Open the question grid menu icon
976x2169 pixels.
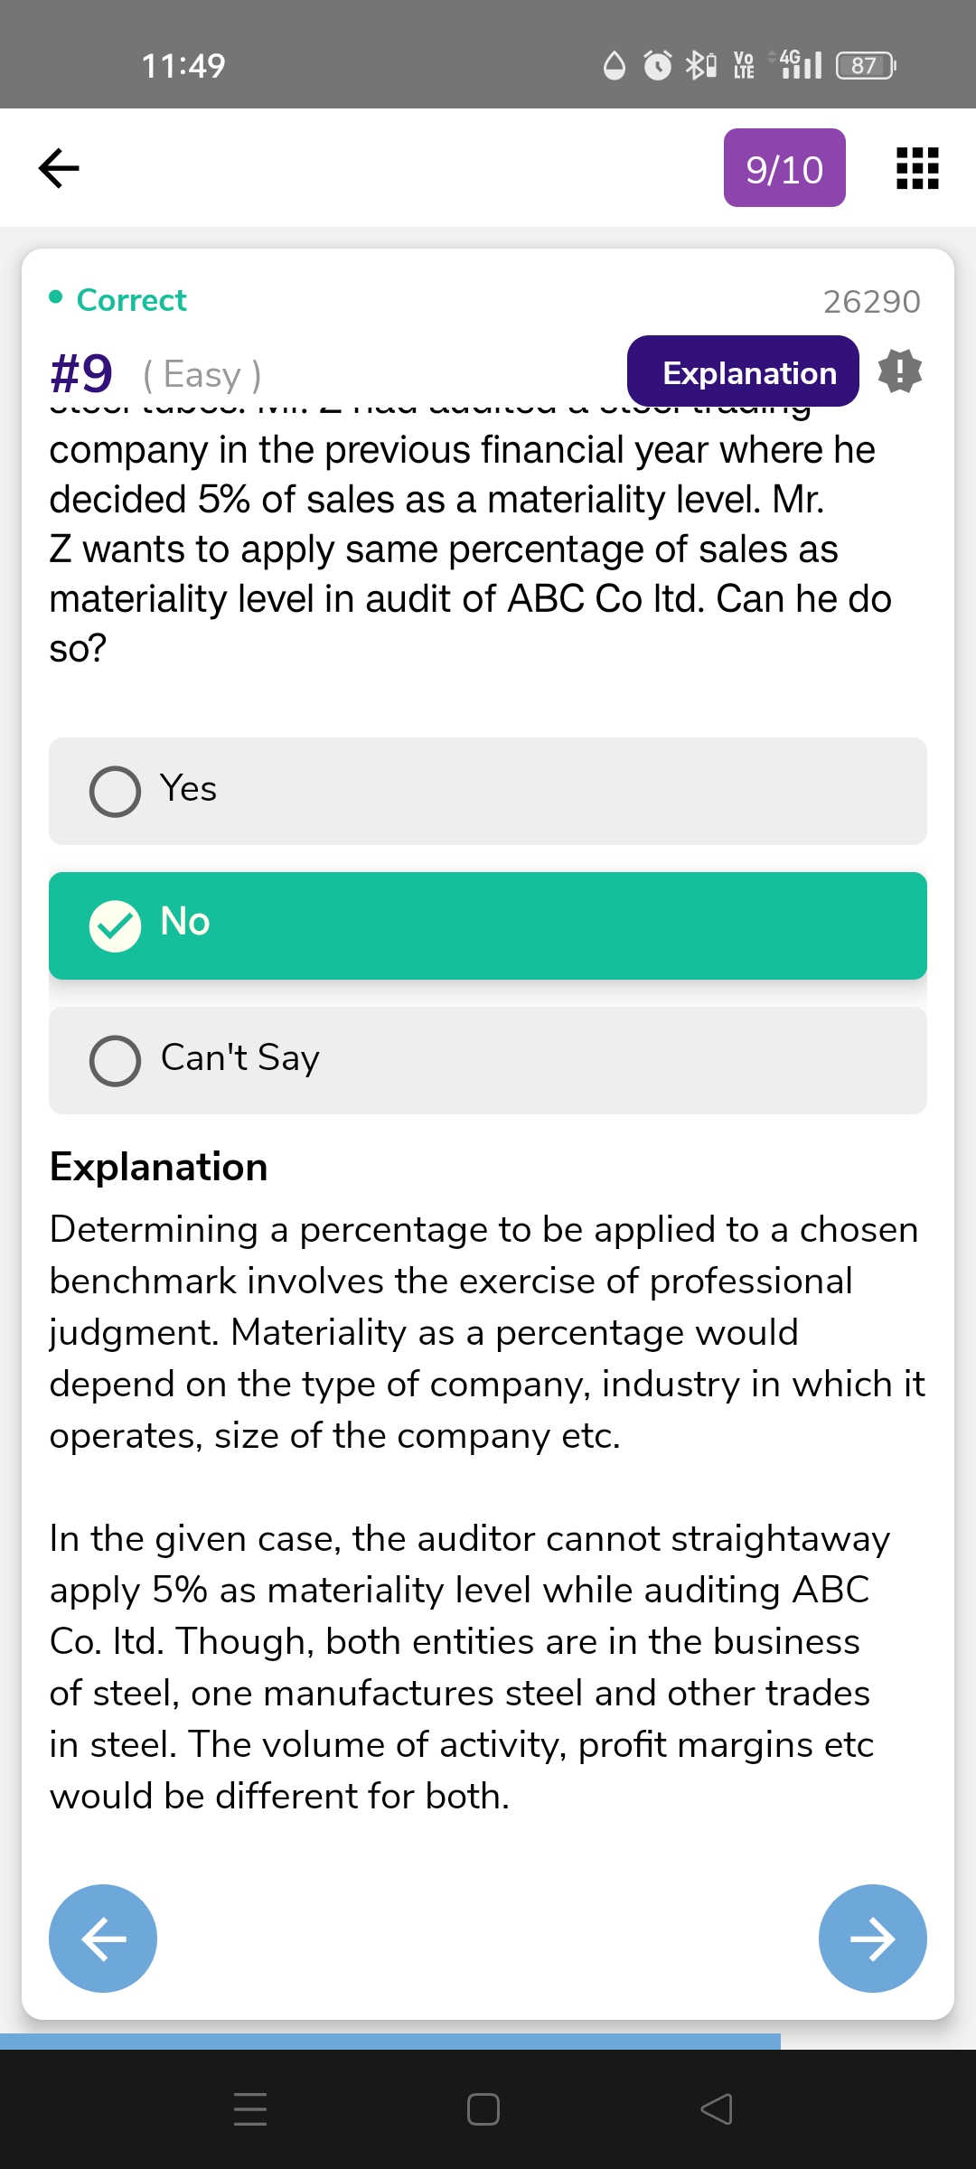[916, 168]
